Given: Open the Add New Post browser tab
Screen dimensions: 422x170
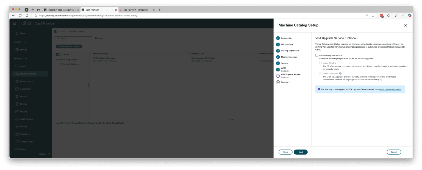Looking at the screenshot, I should 137,10.
